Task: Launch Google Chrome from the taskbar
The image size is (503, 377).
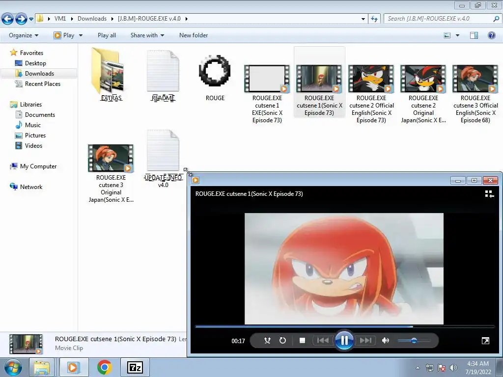Action: point(104,367)
